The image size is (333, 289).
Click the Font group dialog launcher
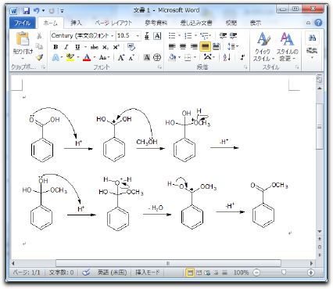point(159,67)
